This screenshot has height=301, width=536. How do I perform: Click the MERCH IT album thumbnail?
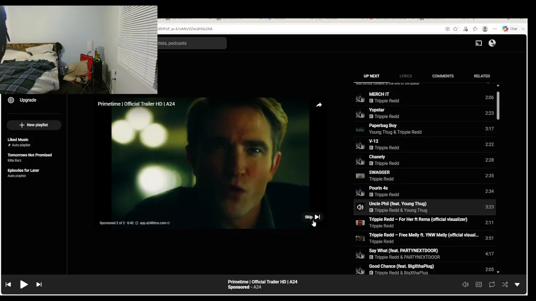(360, 98)
